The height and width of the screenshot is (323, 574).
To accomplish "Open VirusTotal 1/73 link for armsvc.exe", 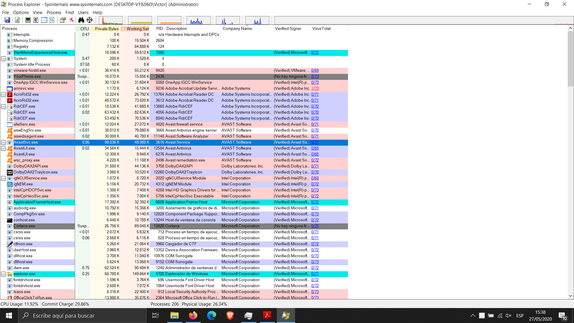I will [315, 89].
